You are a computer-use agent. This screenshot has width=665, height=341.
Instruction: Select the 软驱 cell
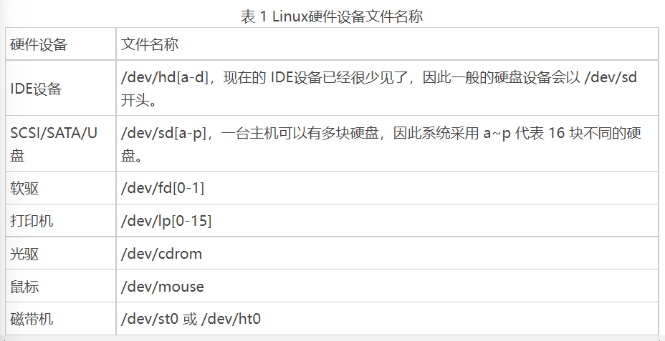click(61, 188)
